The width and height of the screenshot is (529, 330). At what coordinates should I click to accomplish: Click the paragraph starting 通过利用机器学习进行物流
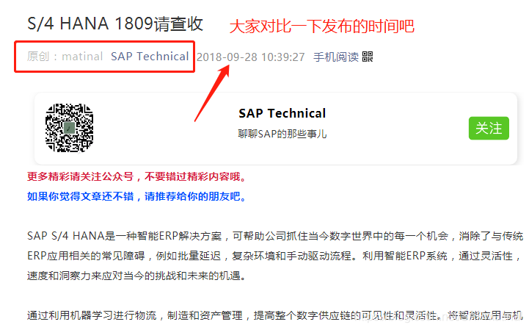click(275, 315)
